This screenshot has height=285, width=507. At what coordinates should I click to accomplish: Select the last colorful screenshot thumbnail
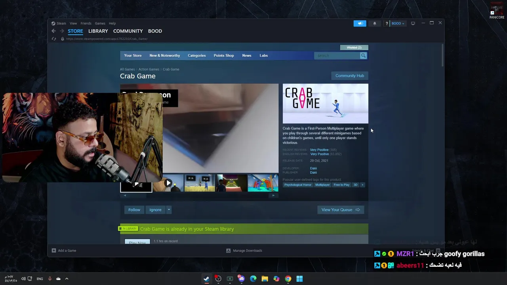pos(263,183)
